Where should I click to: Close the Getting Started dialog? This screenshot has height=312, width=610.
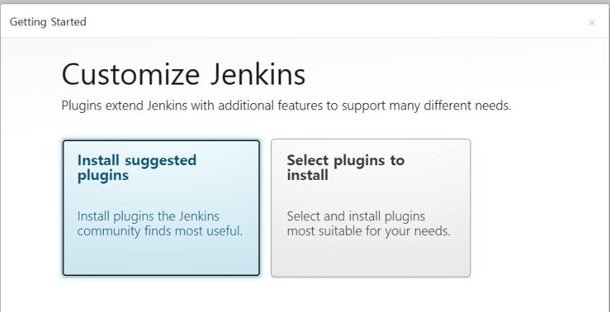click(592, 23)
